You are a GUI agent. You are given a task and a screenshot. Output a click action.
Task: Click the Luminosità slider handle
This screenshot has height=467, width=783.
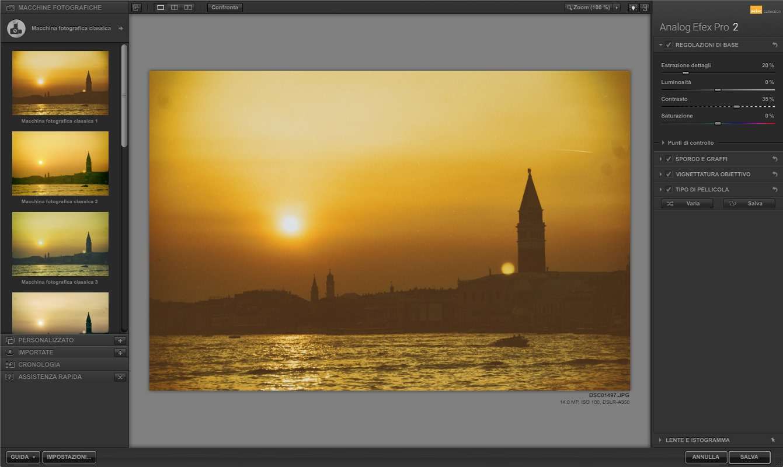coord(718,90)
